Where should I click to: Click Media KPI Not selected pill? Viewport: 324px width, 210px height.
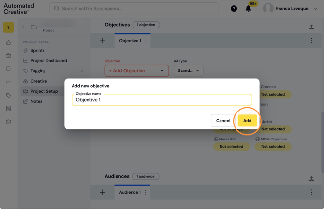pos(231,147)
